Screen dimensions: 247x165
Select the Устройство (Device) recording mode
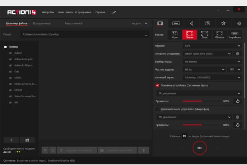click(235, 35)
